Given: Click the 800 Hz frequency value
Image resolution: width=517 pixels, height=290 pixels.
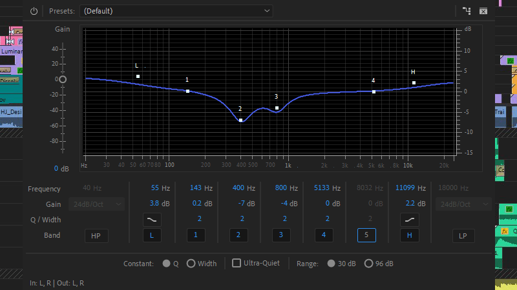Looking at the screenshot, I should click(x=281, y=188).
